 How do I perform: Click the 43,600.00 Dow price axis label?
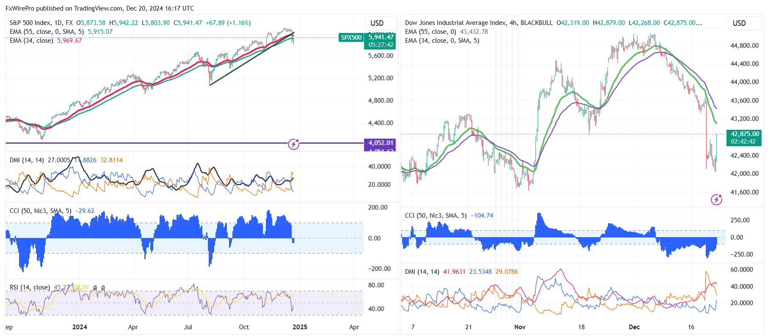(x=745, y=101)
